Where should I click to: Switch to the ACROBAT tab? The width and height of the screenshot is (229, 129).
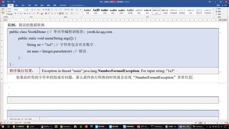(x=63, y=5)
